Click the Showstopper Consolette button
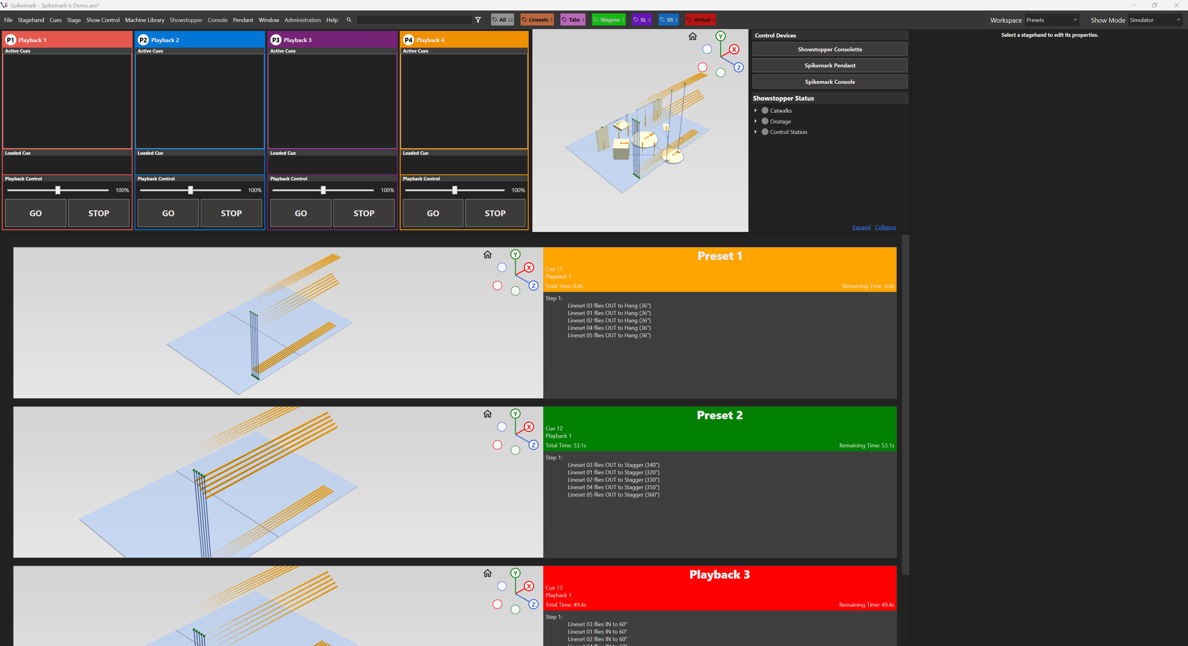The width and height of the screenshot is (1188, 646). 830,49
